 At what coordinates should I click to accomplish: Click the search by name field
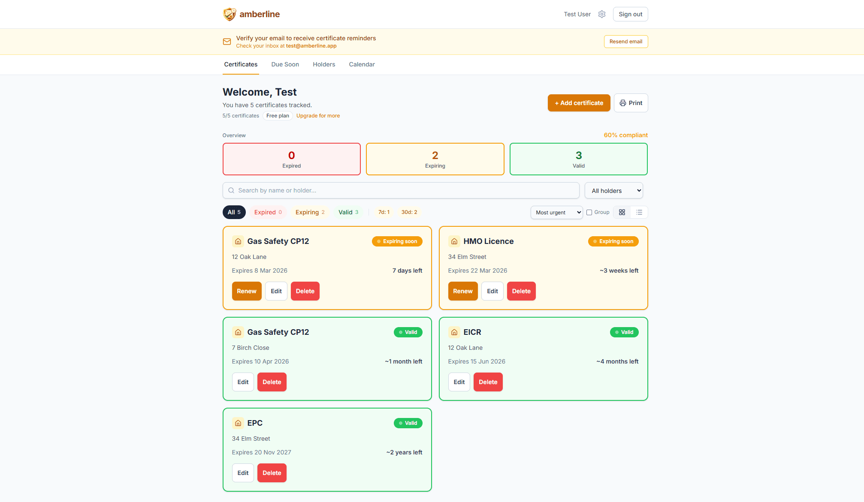click(401, 190)
